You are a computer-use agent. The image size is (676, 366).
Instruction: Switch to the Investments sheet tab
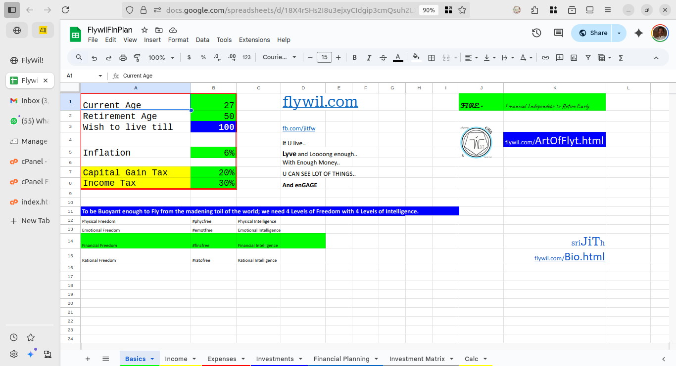tap(275, 359)
